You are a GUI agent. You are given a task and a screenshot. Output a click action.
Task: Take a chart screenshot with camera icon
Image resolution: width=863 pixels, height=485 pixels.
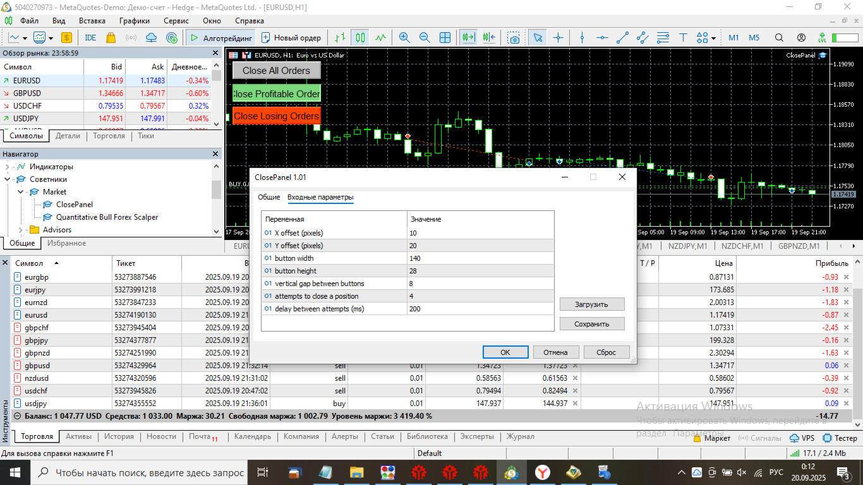tap(514, 38)
